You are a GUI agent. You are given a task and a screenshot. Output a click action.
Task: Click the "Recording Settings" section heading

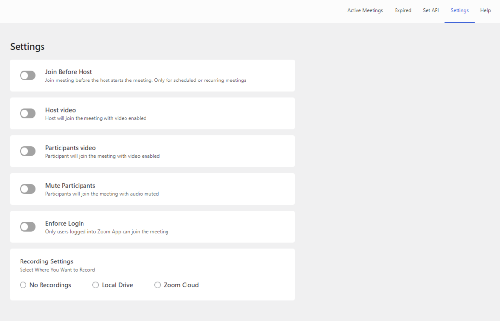tap(46, 261)
